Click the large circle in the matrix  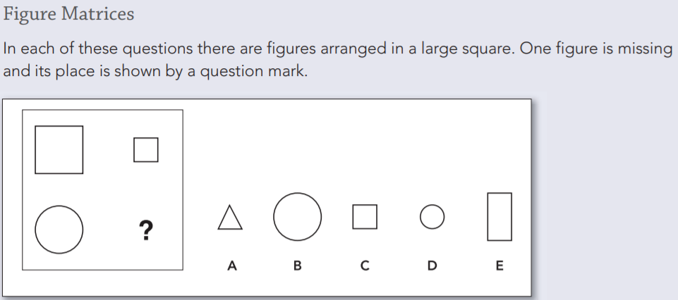(59, 230)
